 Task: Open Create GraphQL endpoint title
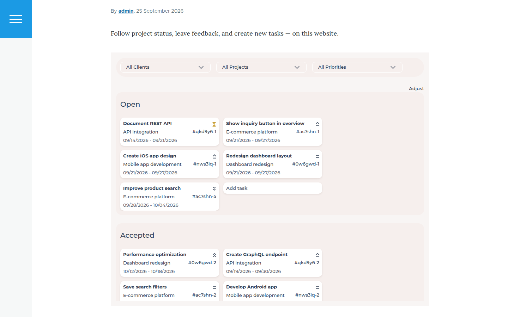pyautogui.click(x=257, y=254)
